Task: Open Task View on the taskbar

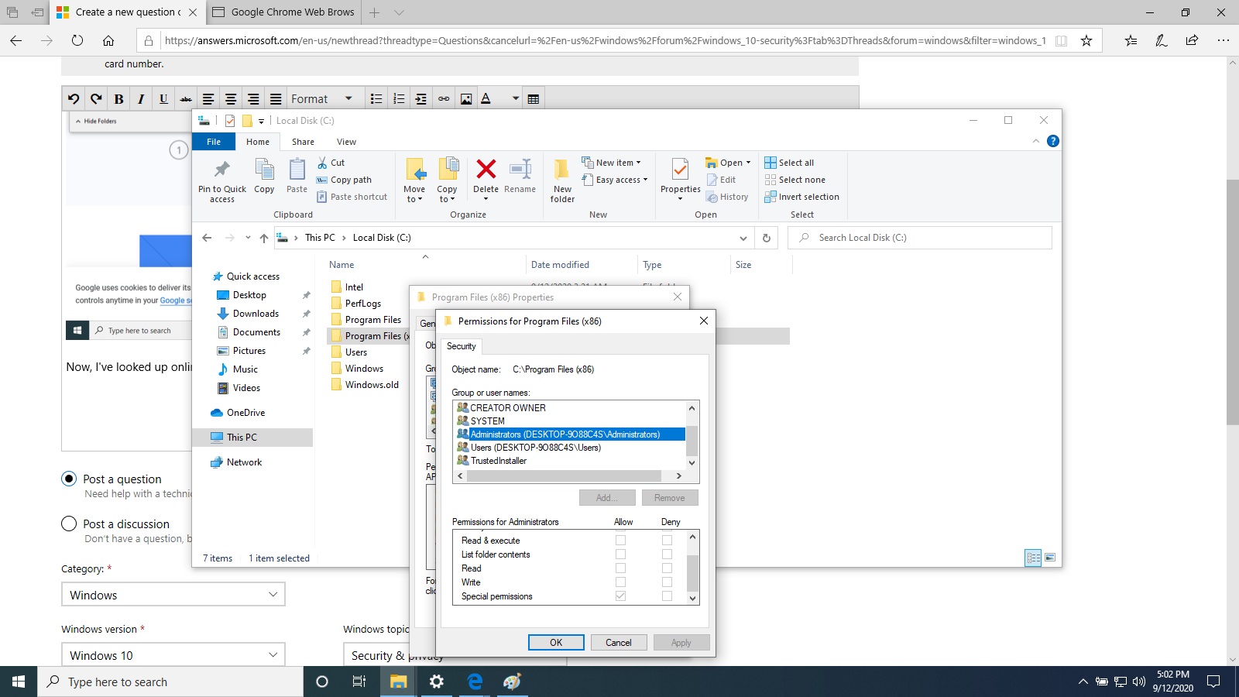Action: pos(359,682)
